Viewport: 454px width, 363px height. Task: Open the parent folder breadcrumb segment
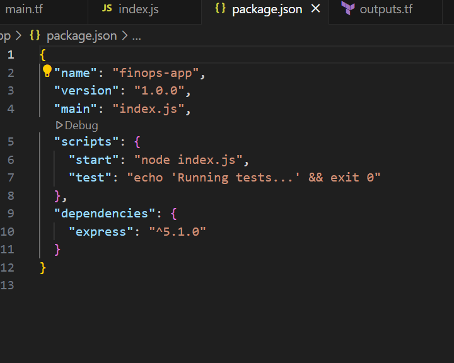[x=5, y=35]
